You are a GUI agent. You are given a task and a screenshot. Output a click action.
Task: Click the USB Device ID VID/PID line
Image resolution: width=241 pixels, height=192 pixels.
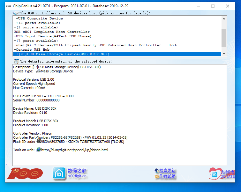coord(43,96)
